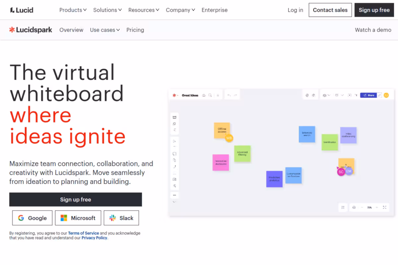Open the Enterprise menu item
398x265 pixels.
tap(215, 10)
